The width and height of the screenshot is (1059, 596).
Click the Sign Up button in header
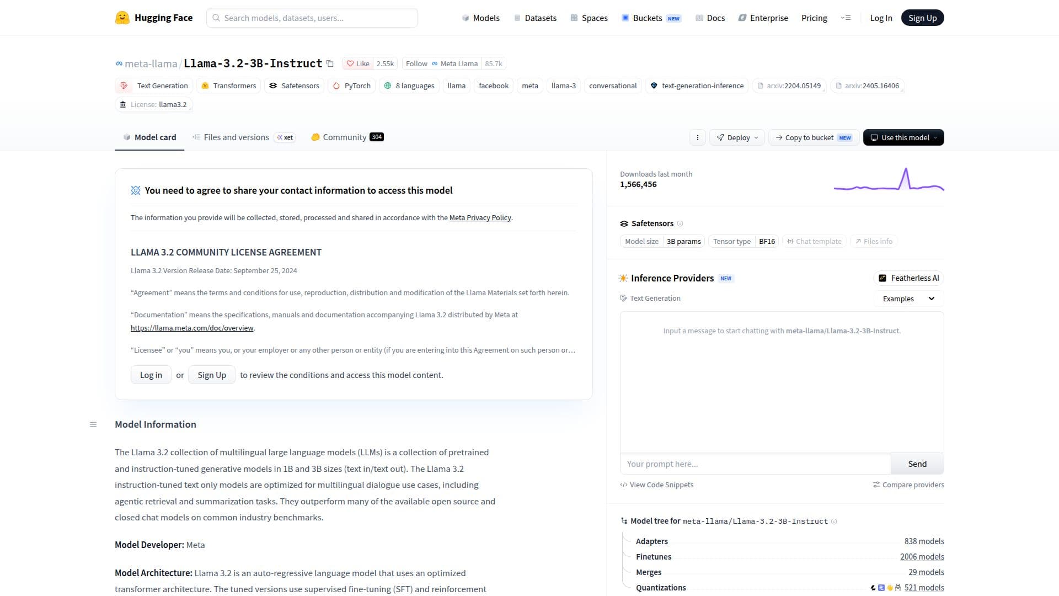tap(922, 18)
